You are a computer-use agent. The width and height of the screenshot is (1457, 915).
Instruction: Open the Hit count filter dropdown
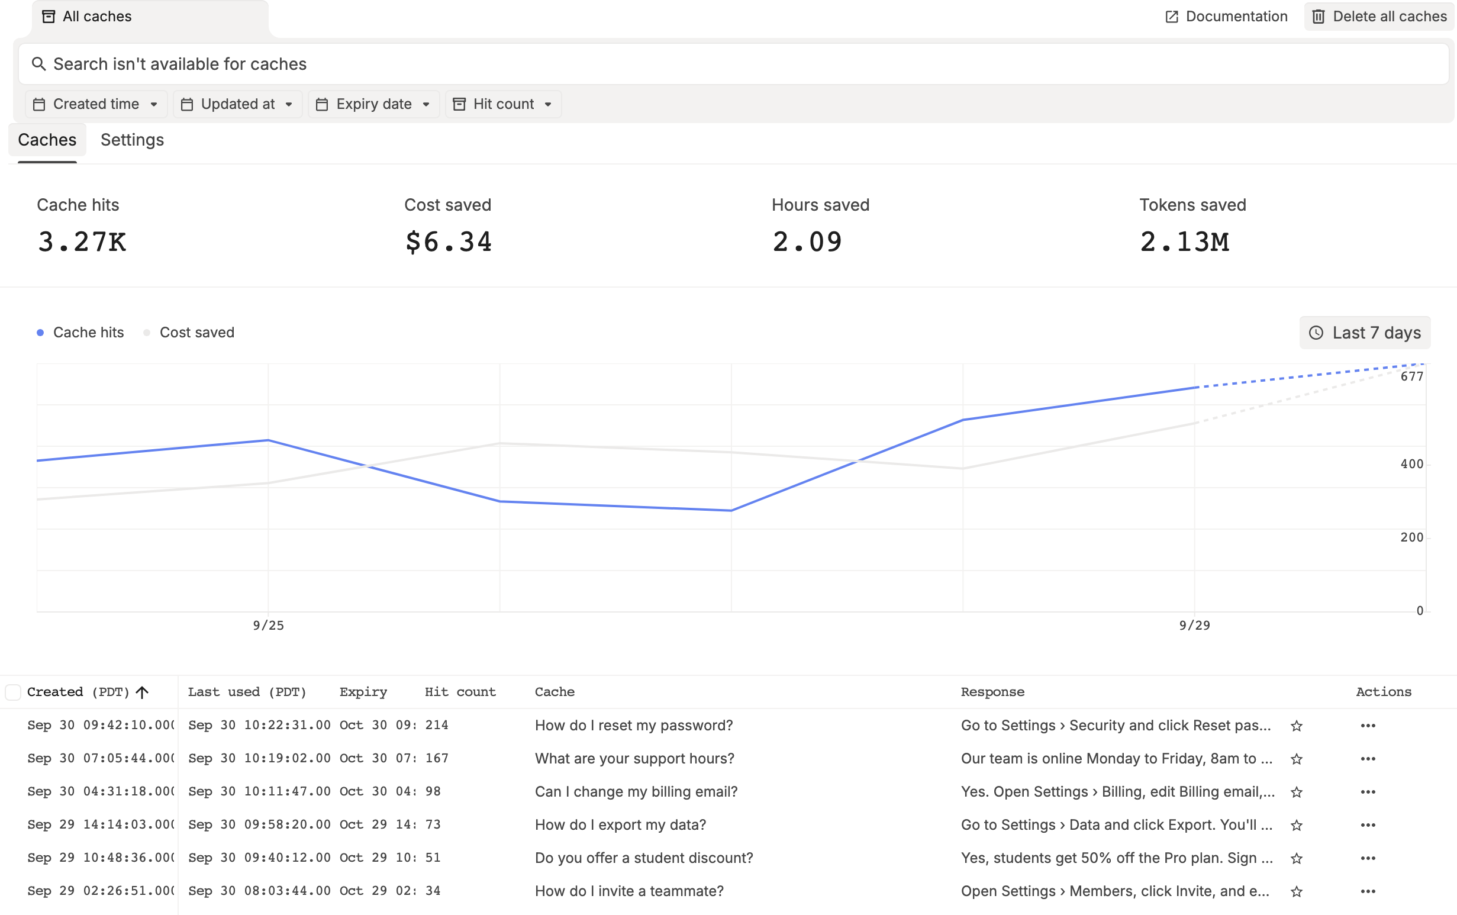point(503,104)
